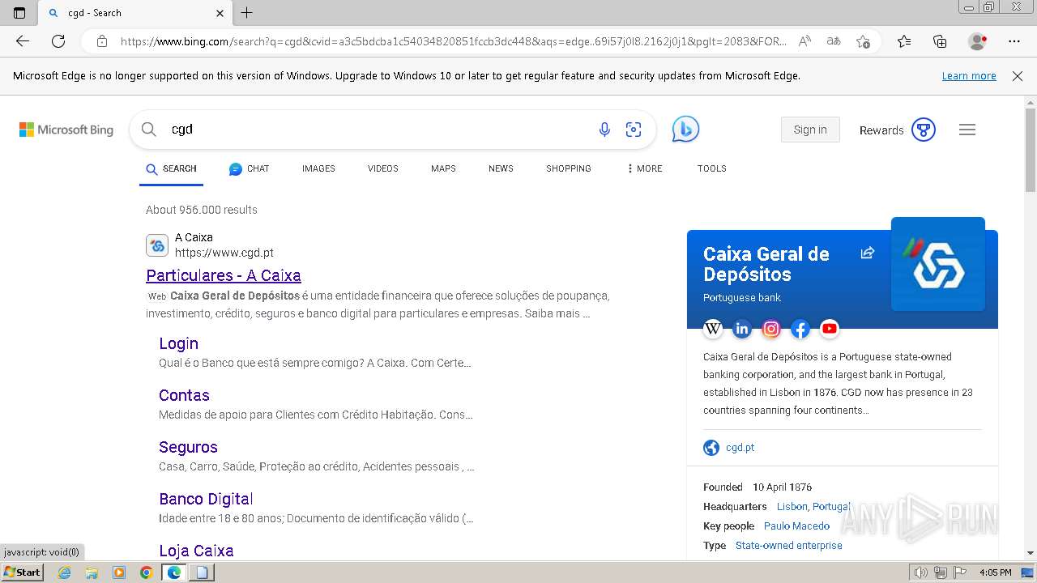
Task: Click the taskbar clock 4:05 PM
Action: [995, 572]
